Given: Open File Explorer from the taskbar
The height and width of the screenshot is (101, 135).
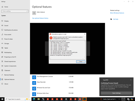Looking at the screenshot, I should coord(39,99).
